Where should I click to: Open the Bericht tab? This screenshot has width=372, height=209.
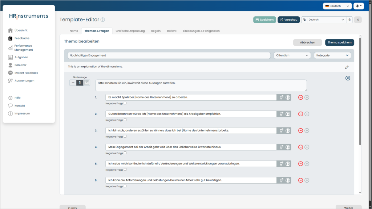(172, 31)
